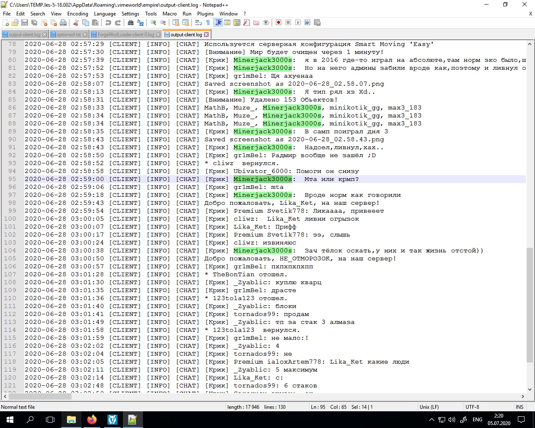
Task: Open the Language menu
Action: tap(105, 14)
